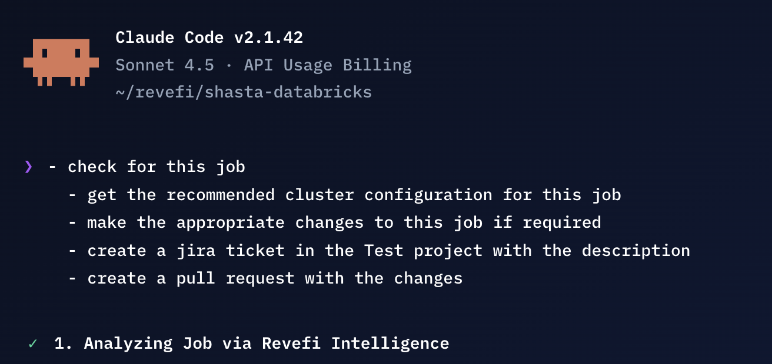
Task: Click the green checkmark beside step 1
Action: tap(32, 343)
